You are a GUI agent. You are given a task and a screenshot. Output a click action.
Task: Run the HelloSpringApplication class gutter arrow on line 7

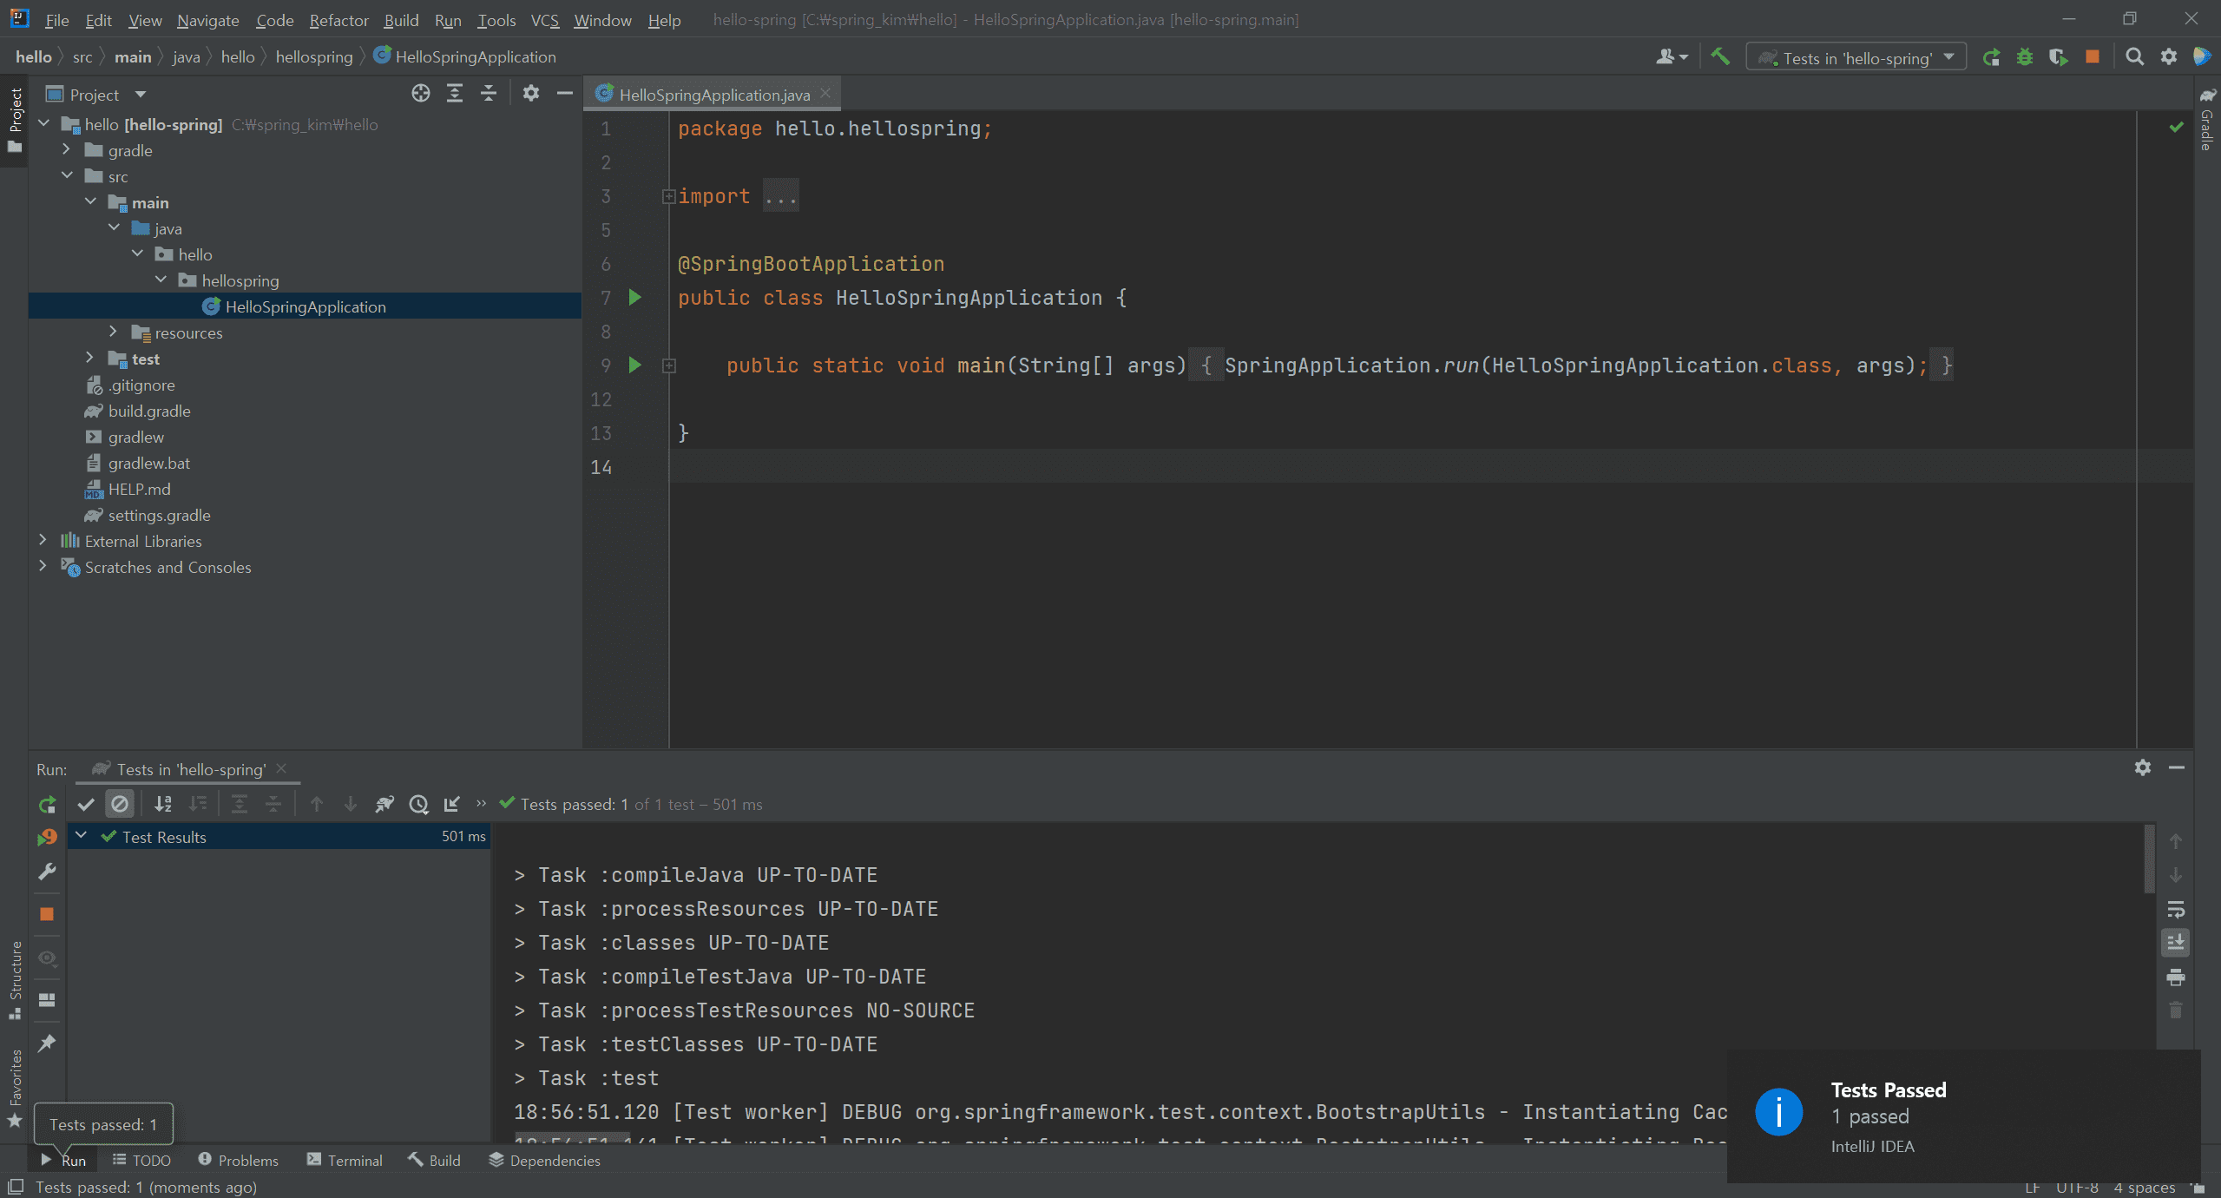coord(635,298)
